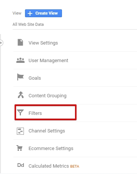Viewport: 137px width, 174px height.
Task: Click the Ecommerce Settings cart icon
Action: click(19, 148)
